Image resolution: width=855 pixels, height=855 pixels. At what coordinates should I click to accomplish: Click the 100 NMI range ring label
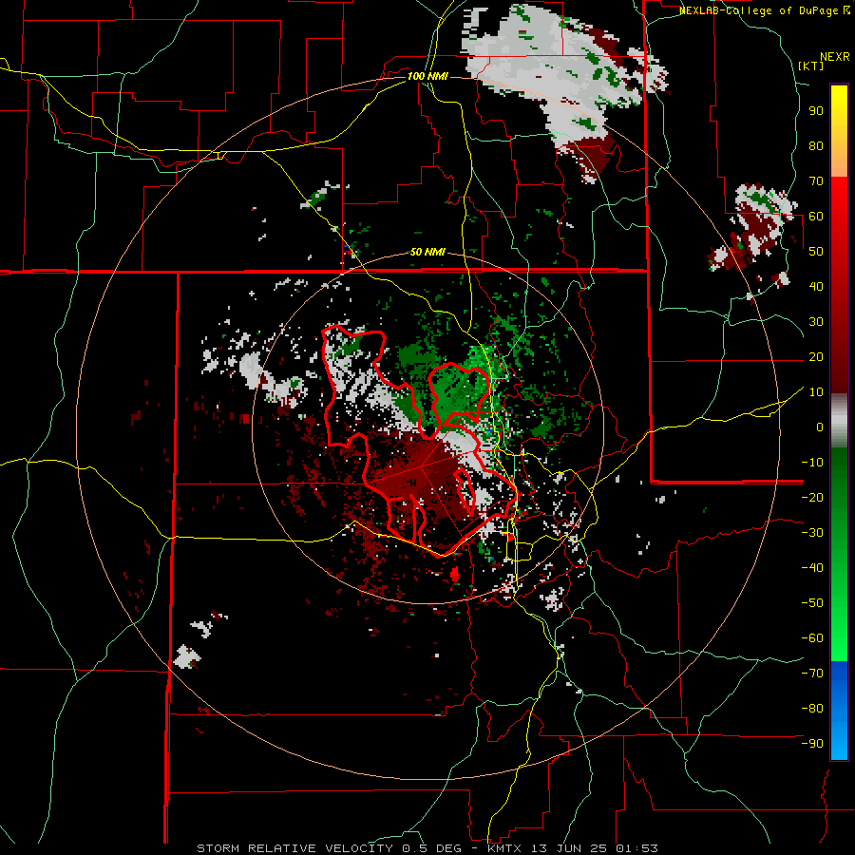[x=427, y=76]
